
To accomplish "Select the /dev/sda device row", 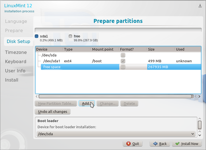I will pyautogui.click(x=49, y=55).
